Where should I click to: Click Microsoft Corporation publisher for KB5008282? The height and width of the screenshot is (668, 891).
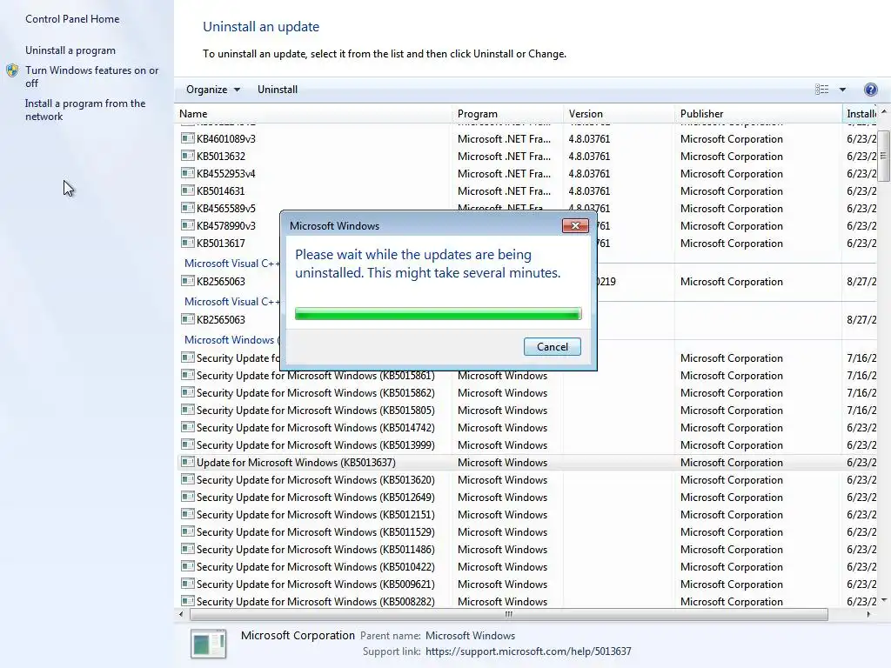pos(731,602)
